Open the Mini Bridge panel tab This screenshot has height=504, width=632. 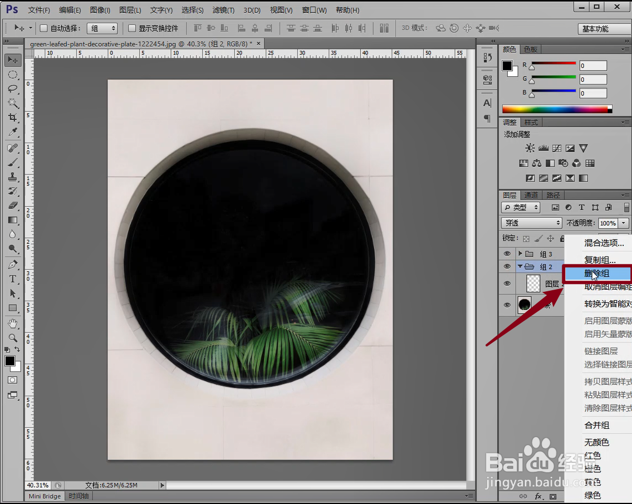pyautogui.click(x=45, y=496)
